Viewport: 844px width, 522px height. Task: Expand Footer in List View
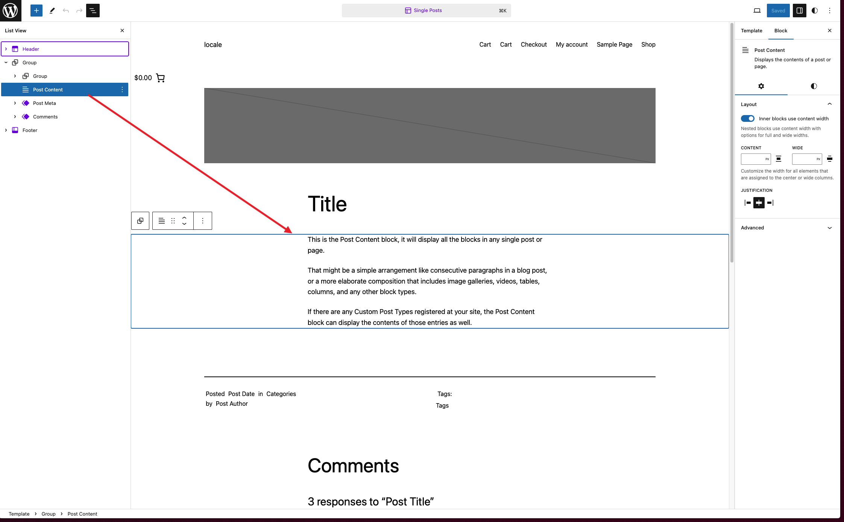pos(6,130)
